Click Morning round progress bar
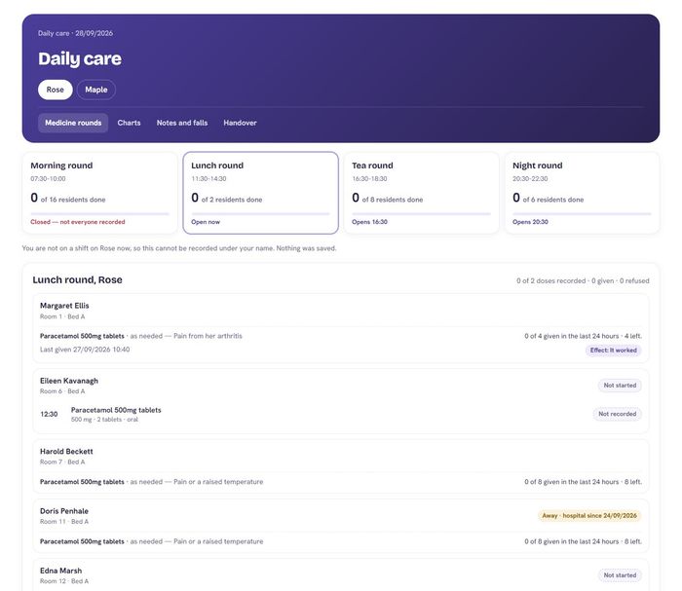The width and height of the screenshot is (682, 591). coord(99,214)
